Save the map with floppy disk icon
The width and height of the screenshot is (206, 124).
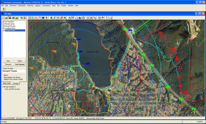[x=10, y=18]
